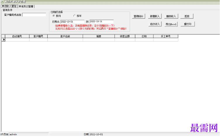223x137 pixels.
Task: Open 修改收入 to edit income
Action: coord(155,24)
